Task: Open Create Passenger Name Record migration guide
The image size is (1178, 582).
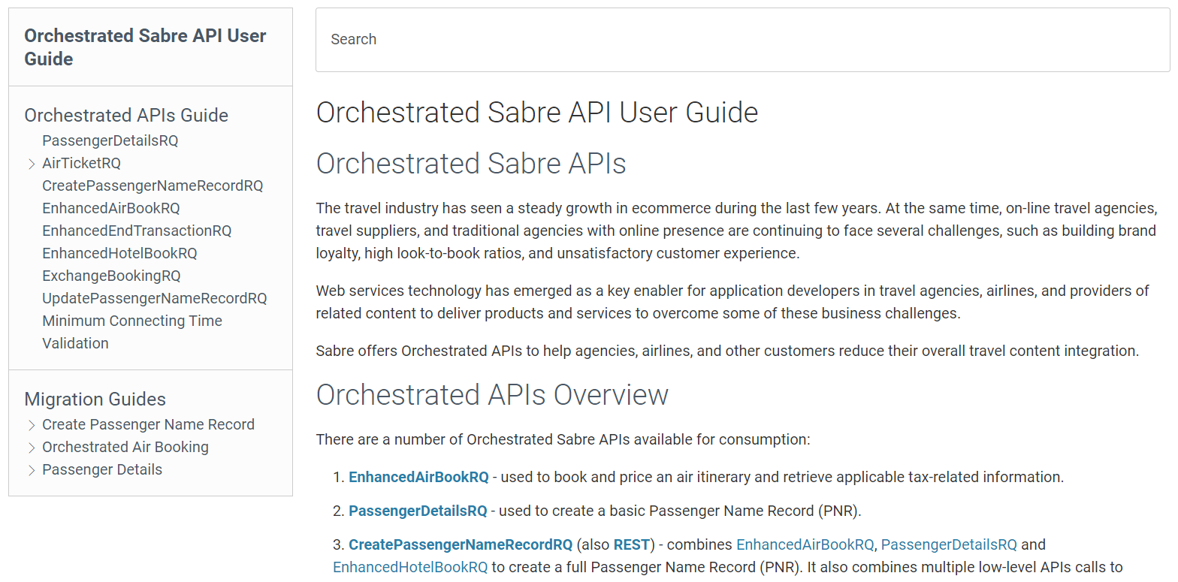Action: pos(148,424)
